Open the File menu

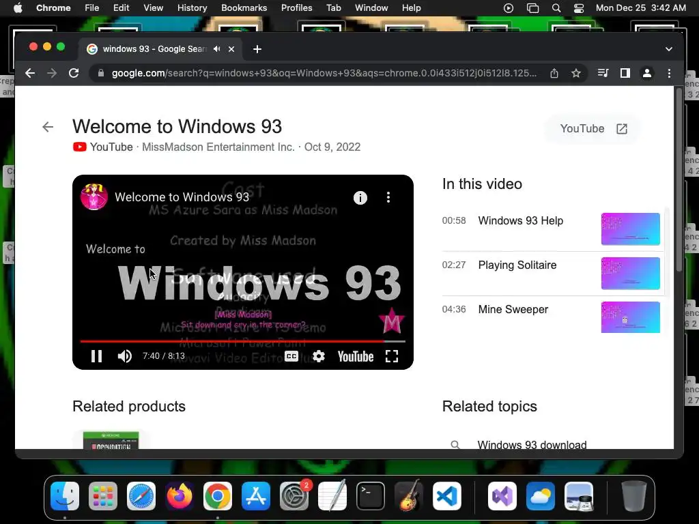92,8
